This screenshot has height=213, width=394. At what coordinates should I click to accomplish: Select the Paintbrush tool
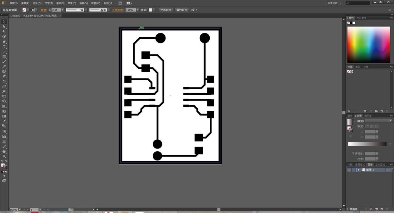[4, 61]
